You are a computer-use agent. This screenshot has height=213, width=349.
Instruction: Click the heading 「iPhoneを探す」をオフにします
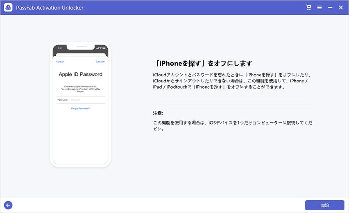(x=204, y=63)
